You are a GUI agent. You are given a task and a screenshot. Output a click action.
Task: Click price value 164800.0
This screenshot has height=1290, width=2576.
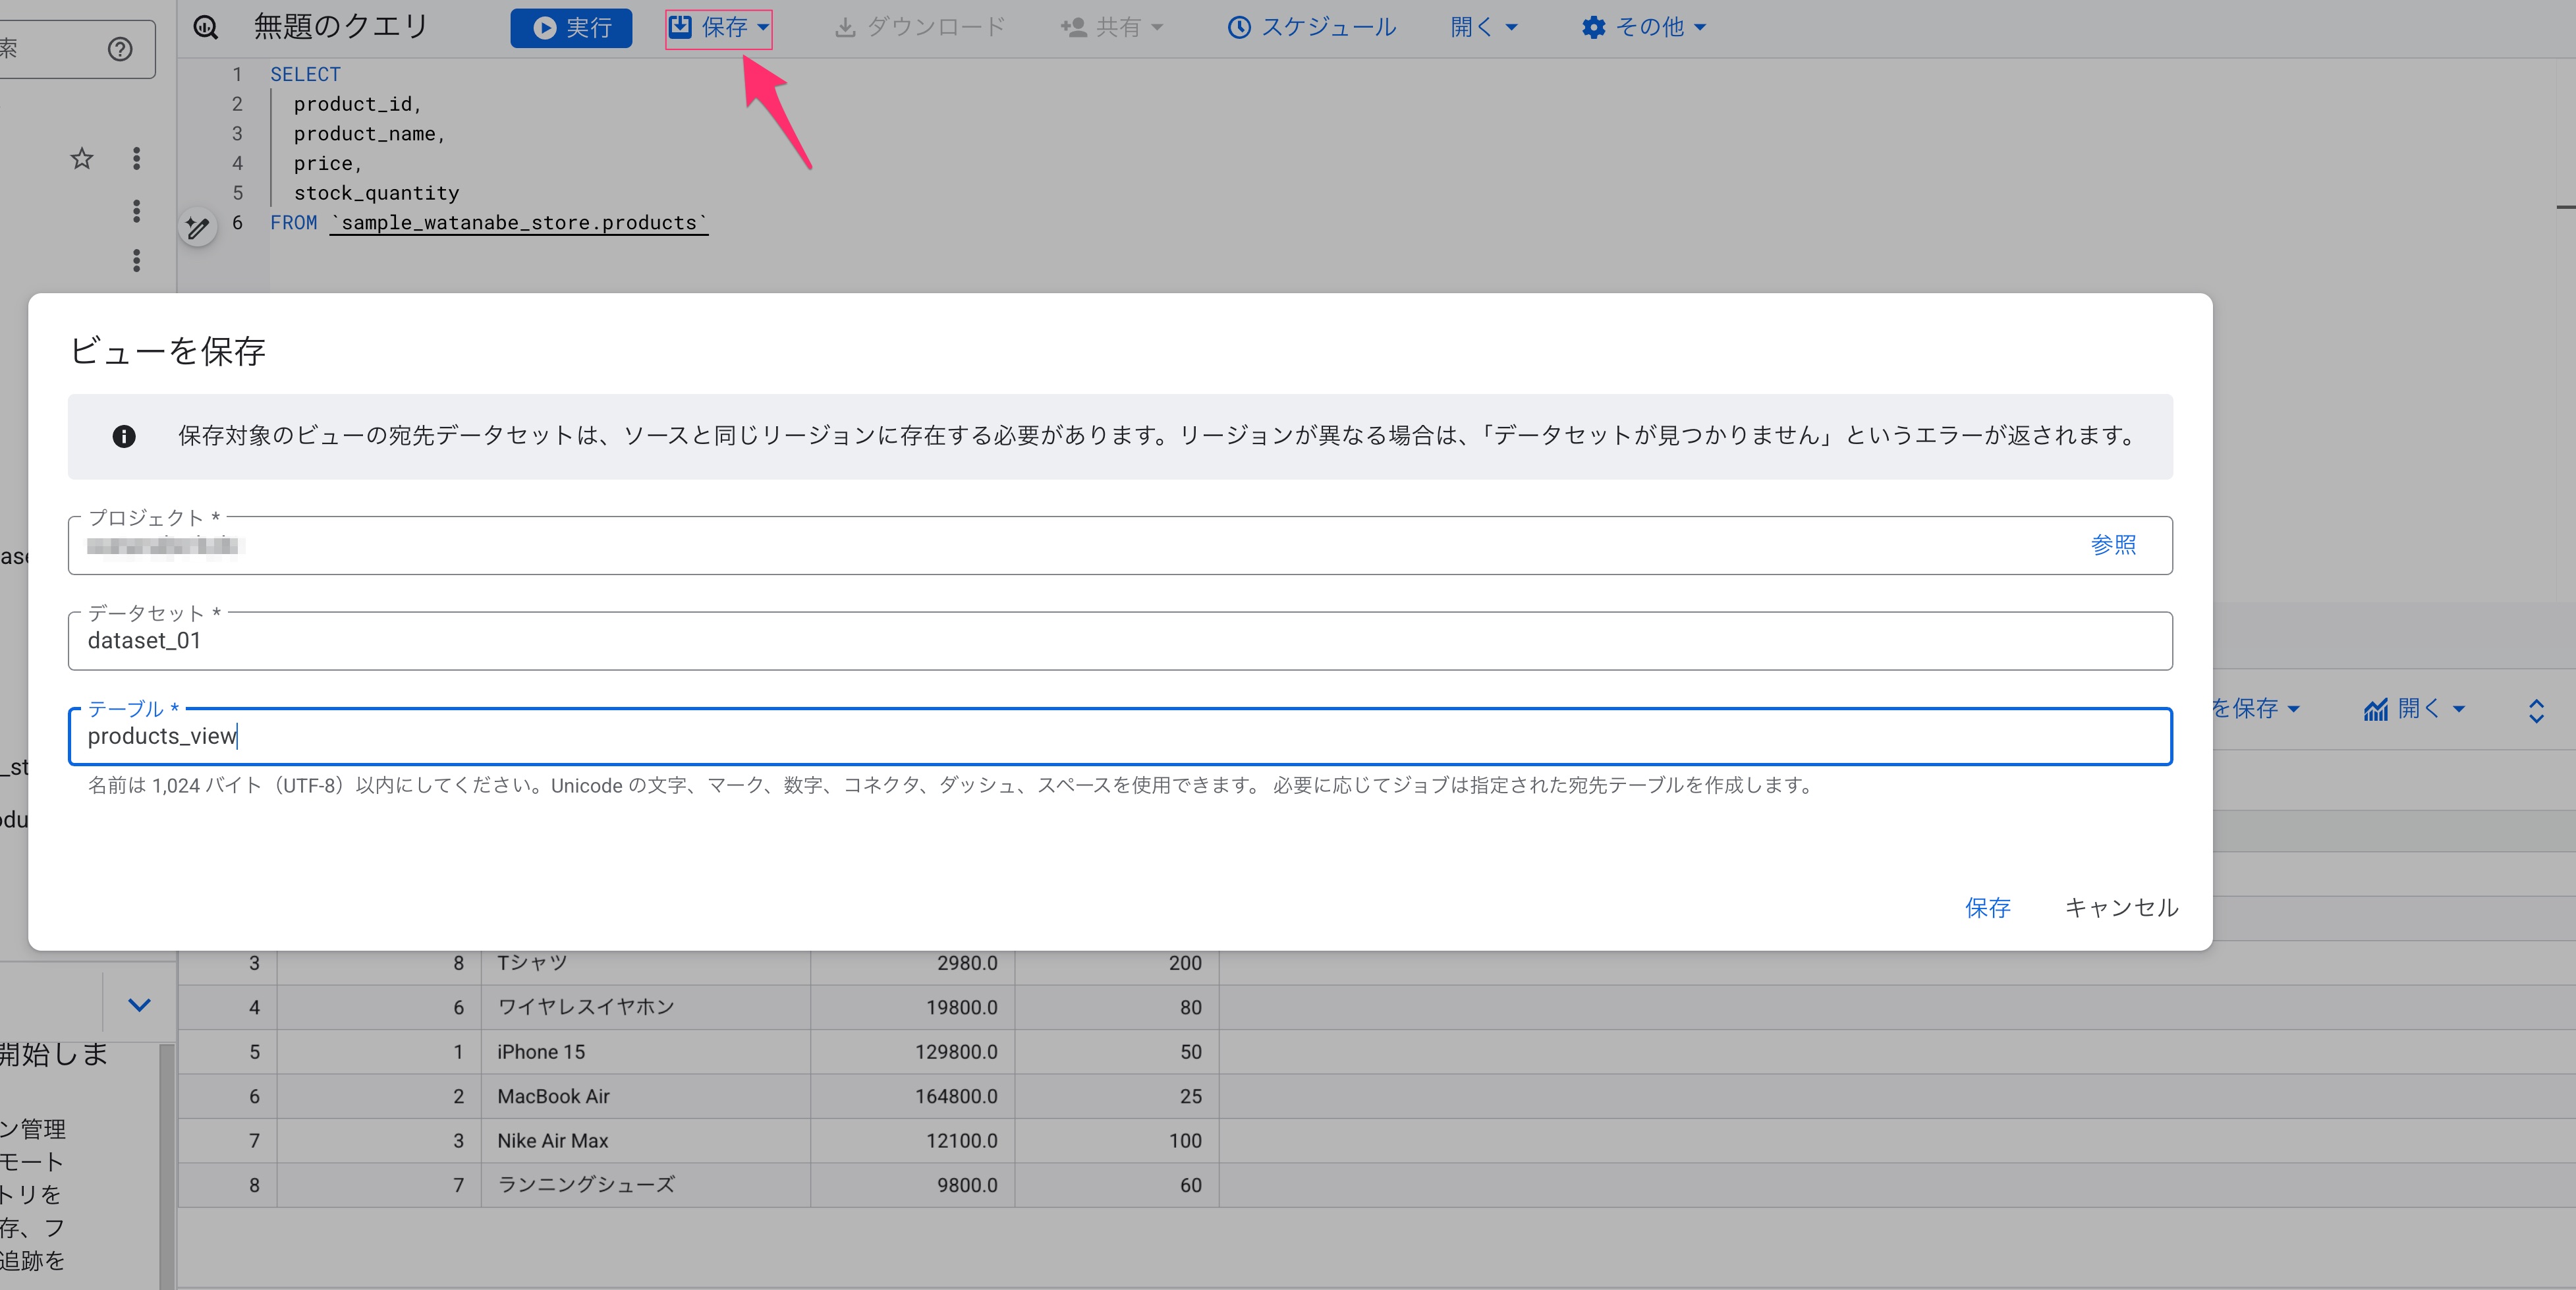tap(956, 1096)
